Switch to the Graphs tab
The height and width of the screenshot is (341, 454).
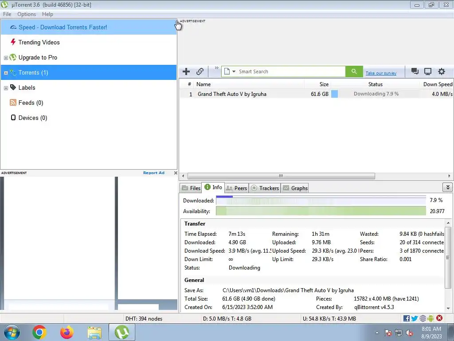pos(295,188)
